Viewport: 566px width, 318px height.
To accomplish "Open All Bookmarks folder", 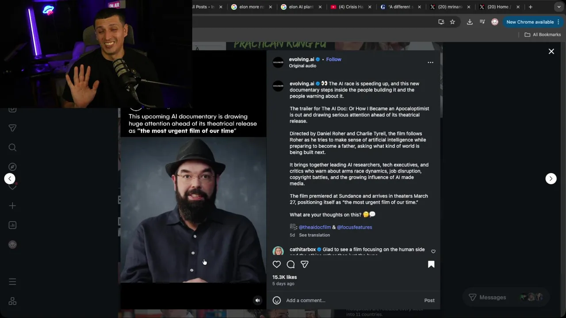I will 543,34.
